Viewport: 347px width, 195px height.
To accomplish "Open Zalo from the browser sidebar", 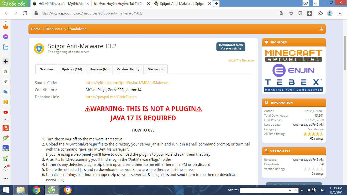I will 6,47.
